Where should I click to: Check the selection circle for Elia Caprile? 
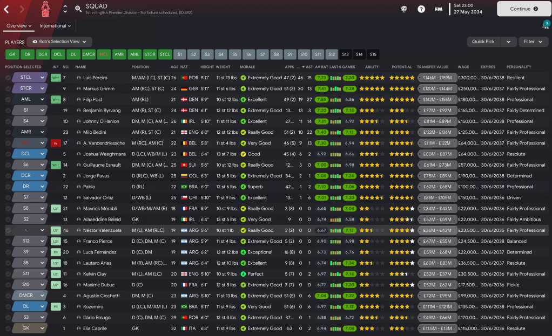(8, 328)
